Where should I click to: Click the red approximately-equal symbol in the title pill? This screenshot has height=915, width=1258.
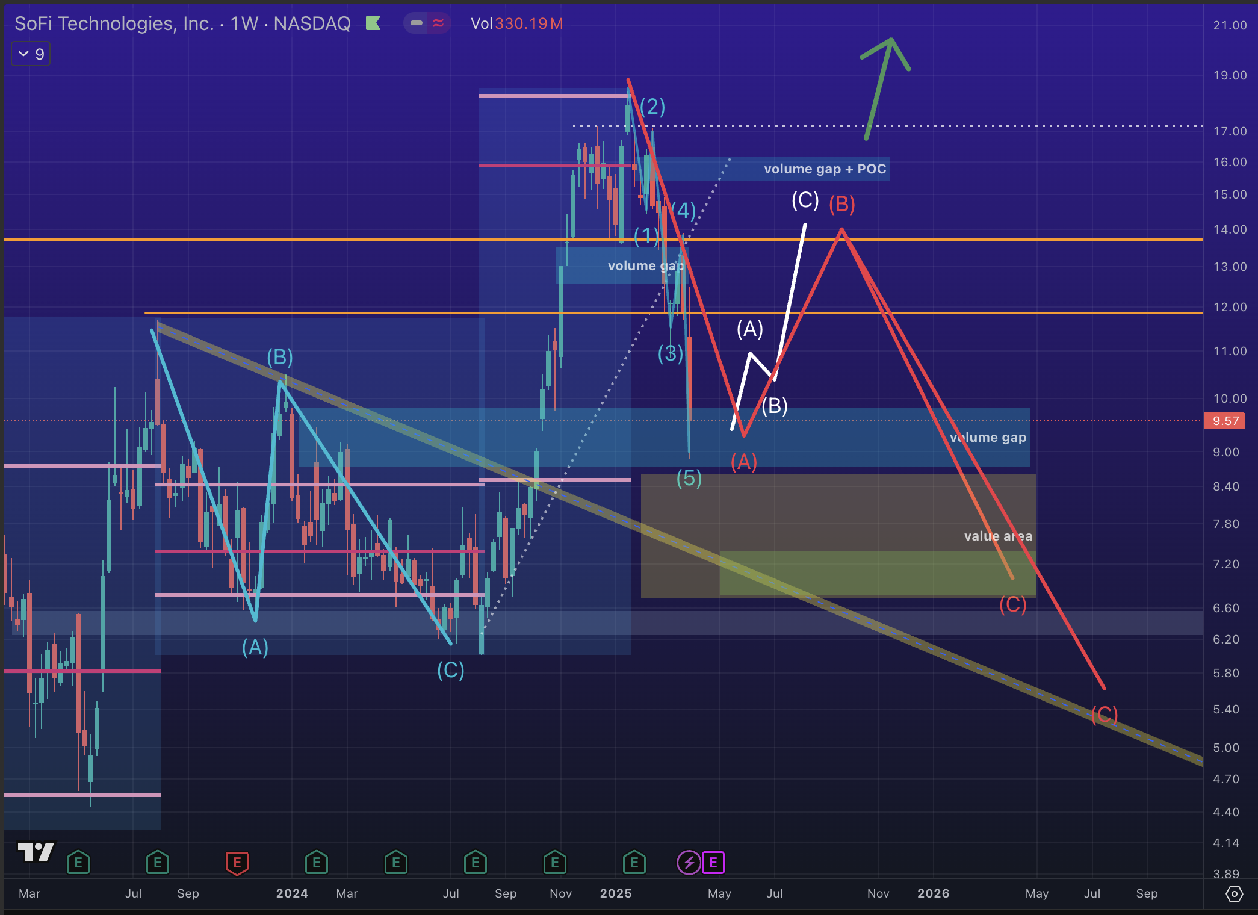(x=438, y=23)
